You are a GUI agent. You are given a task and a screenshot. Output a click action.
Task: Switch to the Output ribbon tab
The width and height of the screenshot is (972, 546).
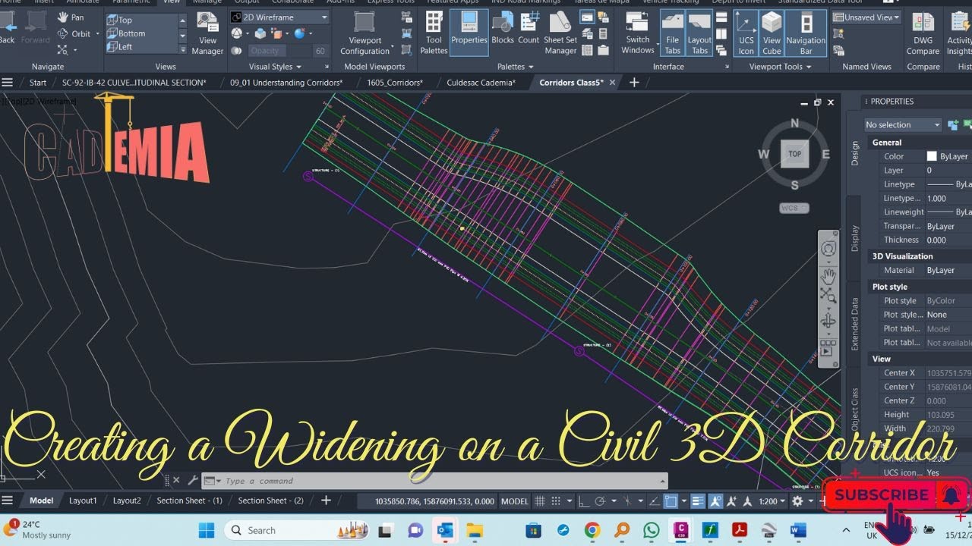point(246,2)
